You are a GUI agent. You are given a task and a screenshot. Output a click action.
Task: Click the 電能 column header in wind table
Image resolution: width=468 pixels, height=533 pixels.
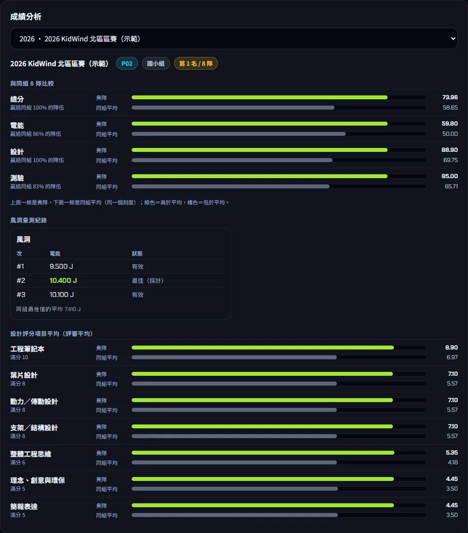(55, 254)
